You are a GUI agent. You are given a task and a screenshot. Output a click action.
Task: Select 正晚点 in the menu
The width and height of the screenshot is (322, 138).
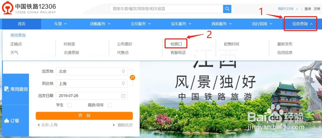pos(16,44)
